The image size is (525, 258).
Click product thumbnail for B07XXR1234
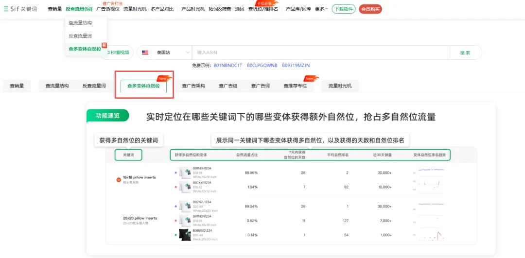point(185,187)
